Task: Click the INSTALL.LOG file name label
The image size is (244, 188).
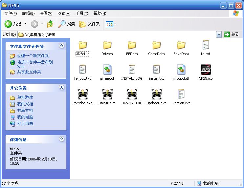Action: click(132, 78)
